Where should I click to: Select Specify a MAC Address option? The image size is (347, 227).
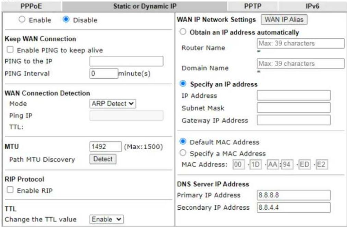(x=183, y=153)
